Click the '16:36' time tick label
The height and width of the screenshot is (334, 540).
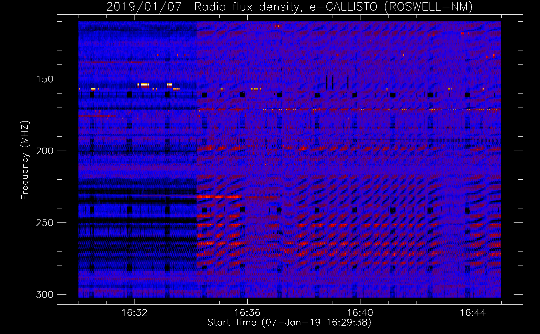pos(247,313)
